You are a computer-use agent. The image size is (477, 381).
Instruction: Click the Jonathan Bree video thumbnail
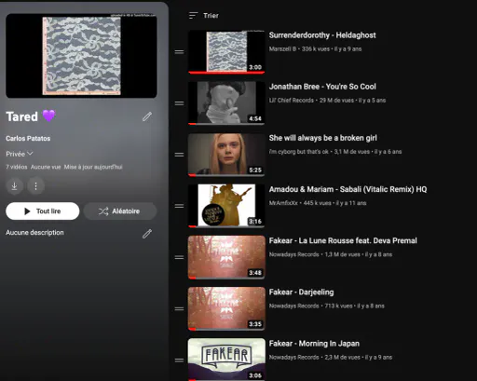226,103
